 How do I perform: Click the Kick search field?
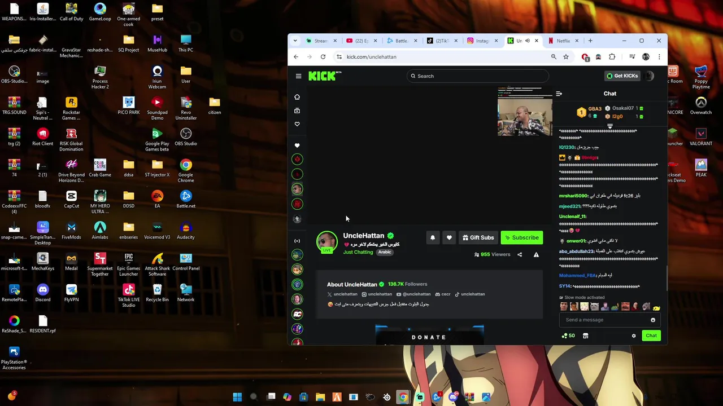click(477, 76)
